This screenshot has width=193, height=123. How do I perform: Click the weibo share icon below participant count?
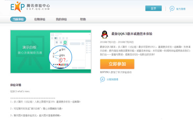(x=103, y=80)
